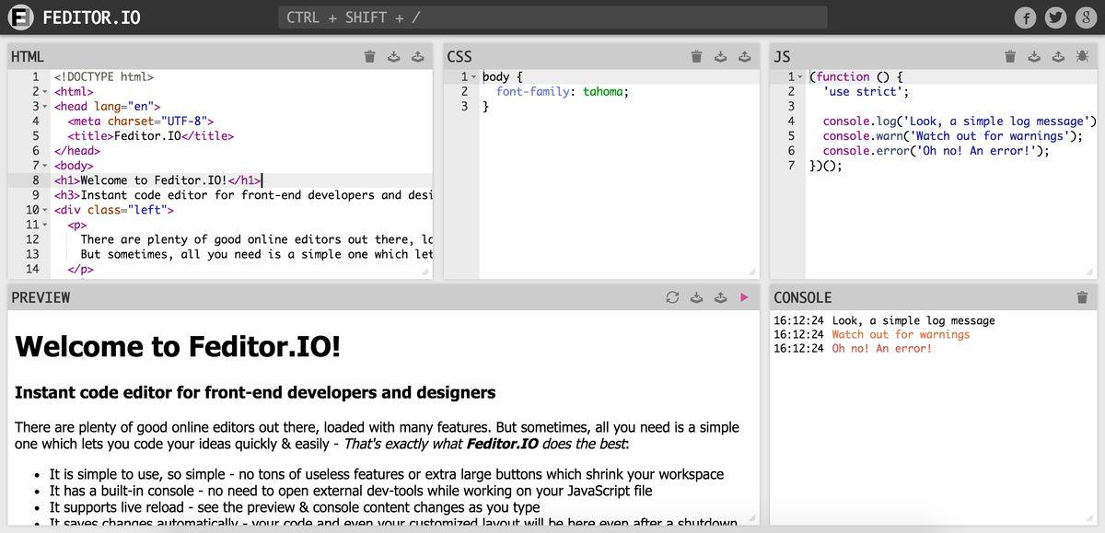The height and width of the screenshot is (533, 1105).
Task: Click preview bullet 'It is simple to use'
Action: click(387, 474)
